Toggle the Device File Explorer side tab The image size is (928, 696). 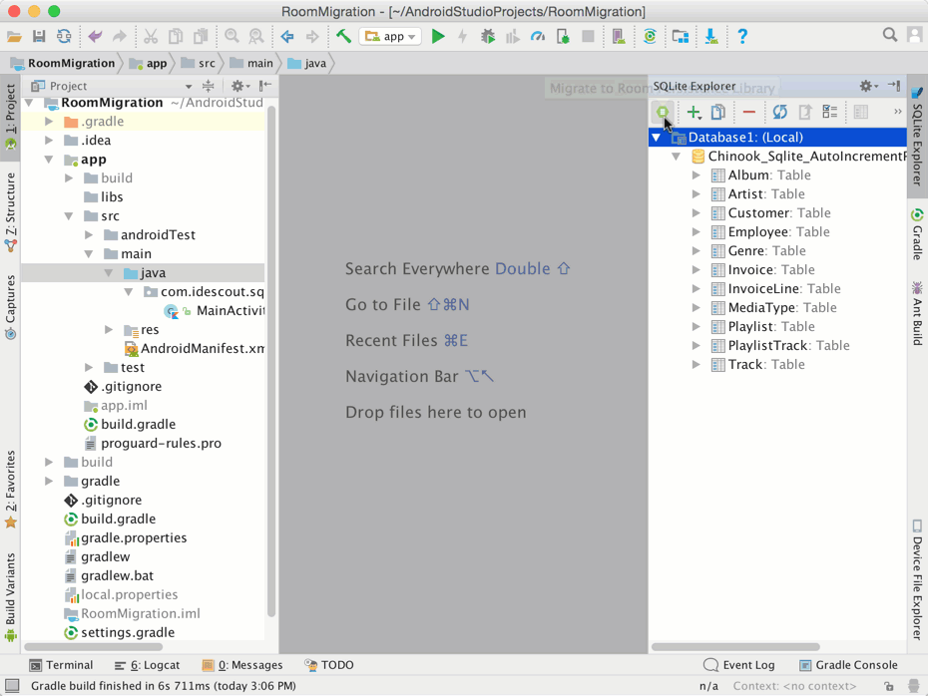tap(917, 579)
